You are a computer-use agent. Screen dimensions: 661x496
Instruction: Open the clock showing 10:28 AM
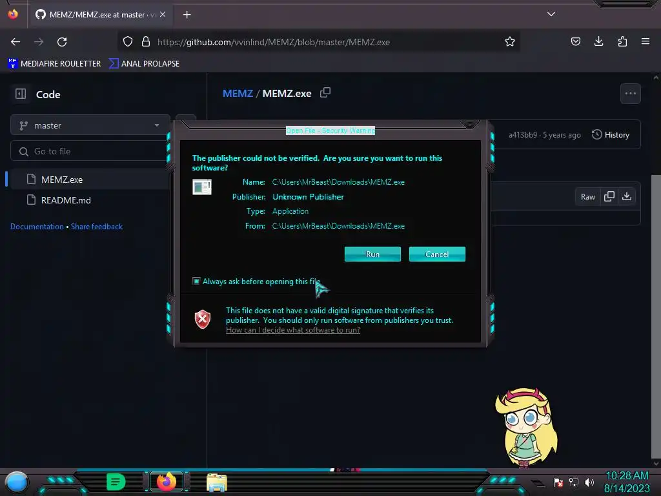pos(627,476)
